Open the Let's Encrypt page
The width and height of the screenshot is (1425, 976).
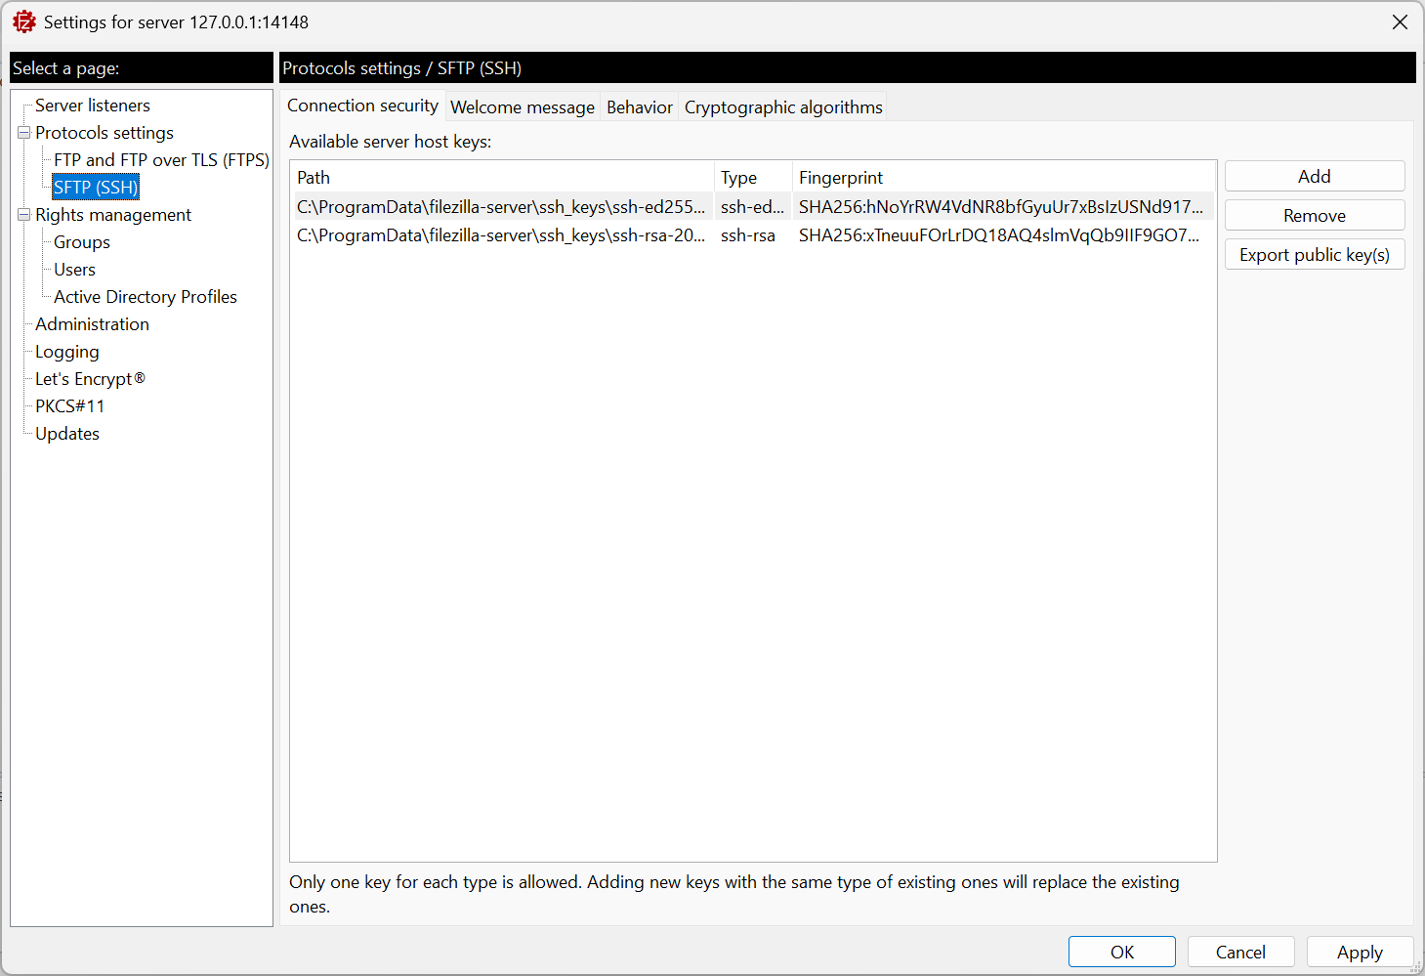point(90,379)
